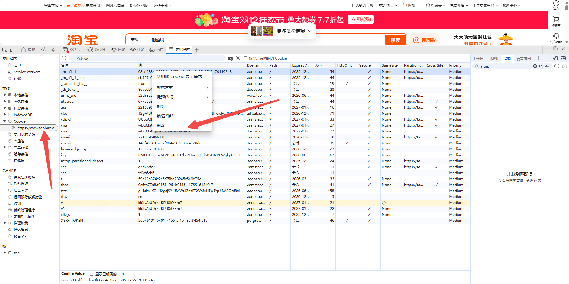Image resolution: width=569 pixels, height=284 pixels.
Task: Open 后台提取 in the sidebar
Action: [x=21, y=184]
